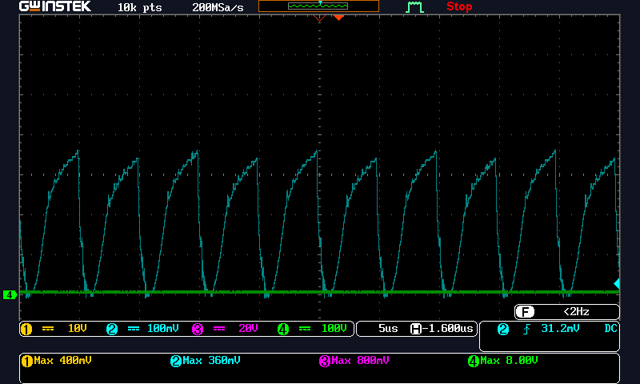Viewport: 640px width, 384px height.
Task: Click the channel 4 Max 8.00V measurement
Action: click(509, 360)
